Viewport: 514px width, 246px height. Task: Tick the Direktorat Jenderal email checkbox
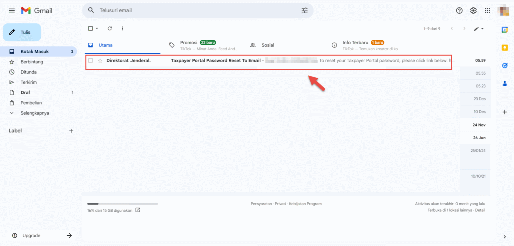(x=91, y=61)
